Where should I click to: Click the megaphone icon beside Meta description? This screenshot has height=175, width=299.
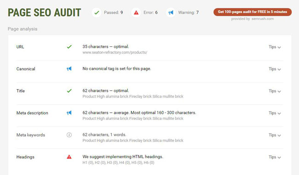[x=69, y=113]
